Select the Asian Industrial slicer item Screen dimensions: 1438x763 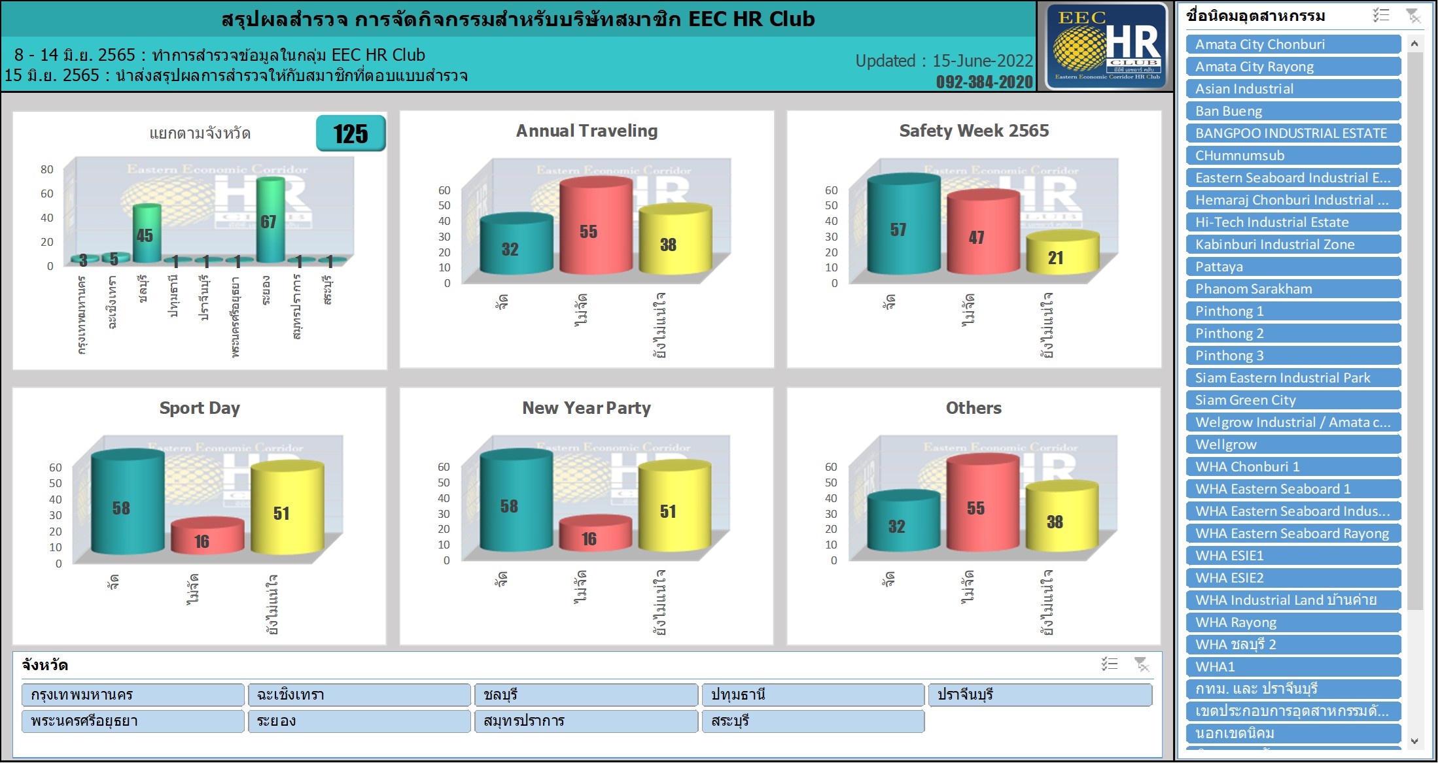coord(1293,89)
